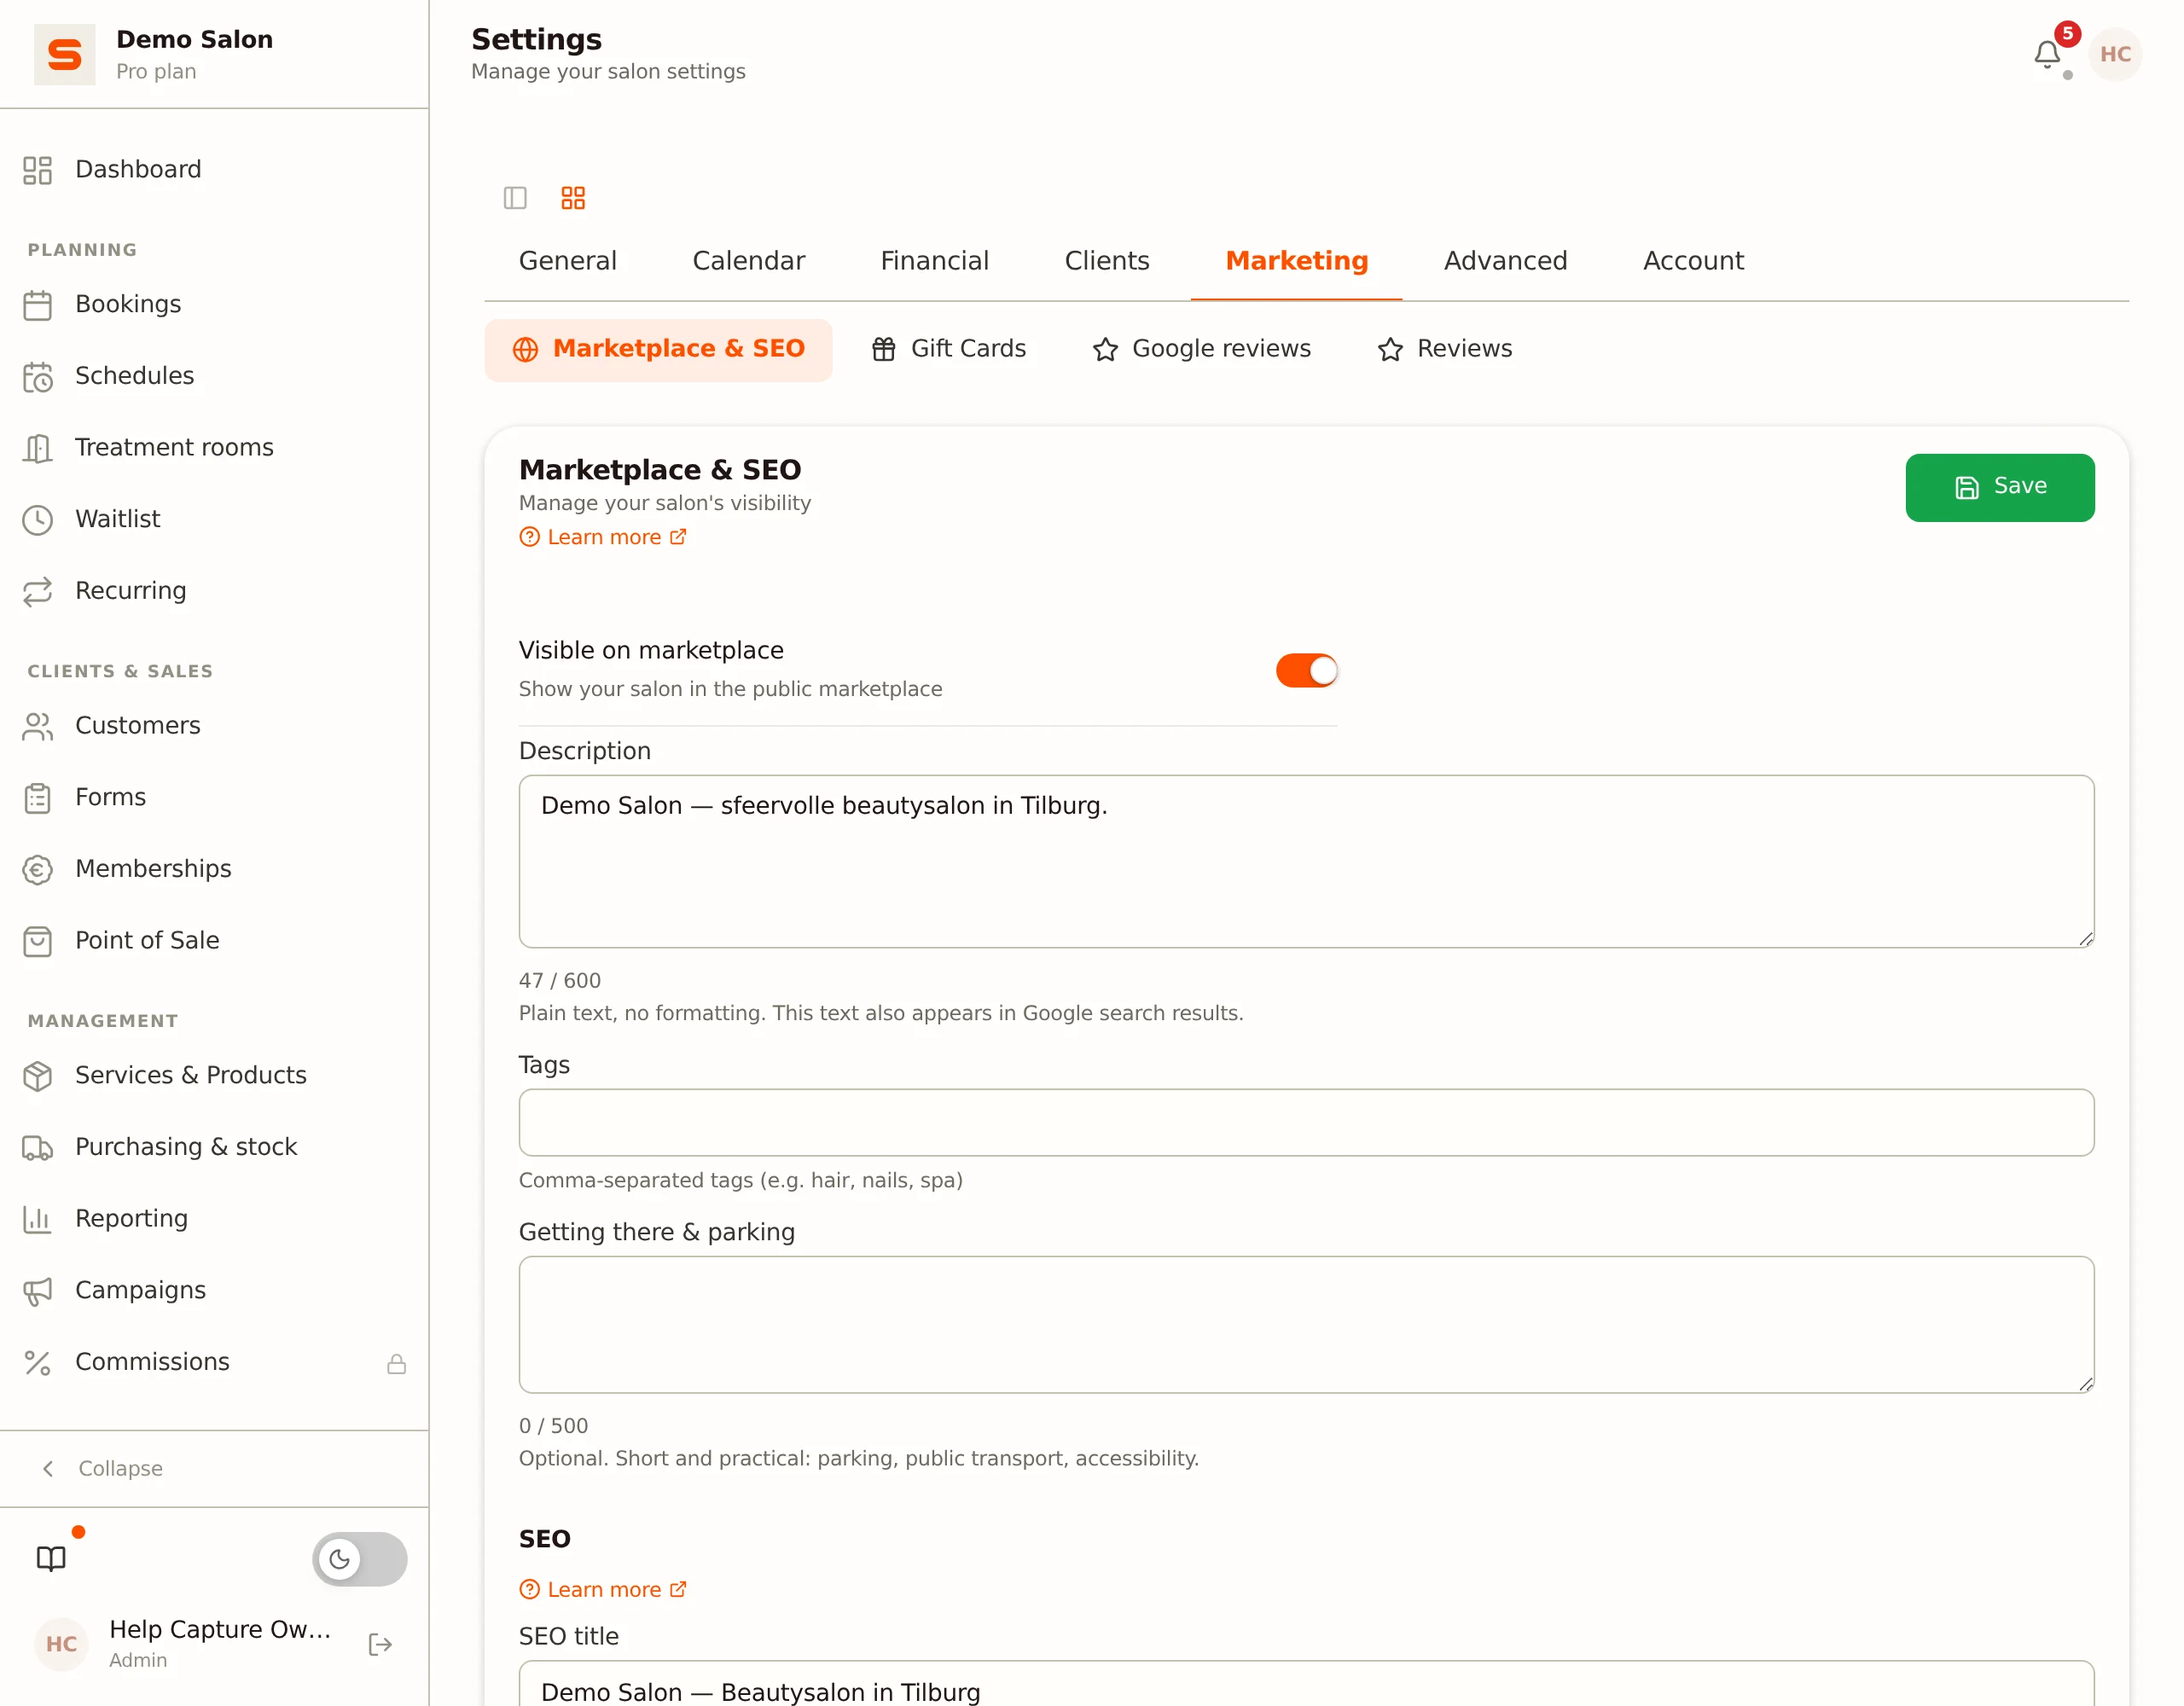This screenshot has height=1706, width=2184.
Task: Open Dashboard from sidebar
Action: coord(214,170)
